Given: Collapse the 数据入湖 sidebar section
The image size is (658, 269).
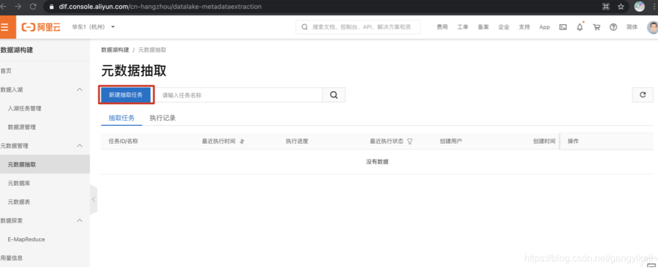Looking at the screenshot, I should click(x=80, y=89).
